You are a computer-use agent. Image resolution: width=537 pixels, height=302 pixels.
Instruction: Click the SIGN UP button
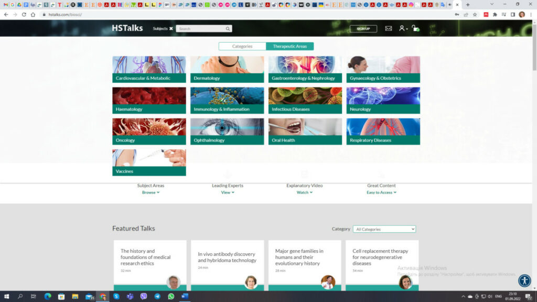click(x=363, y=29)
